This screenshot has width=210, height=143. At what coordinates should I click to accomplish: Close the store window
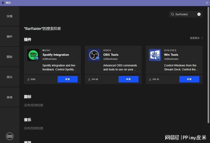click(207, 3)
